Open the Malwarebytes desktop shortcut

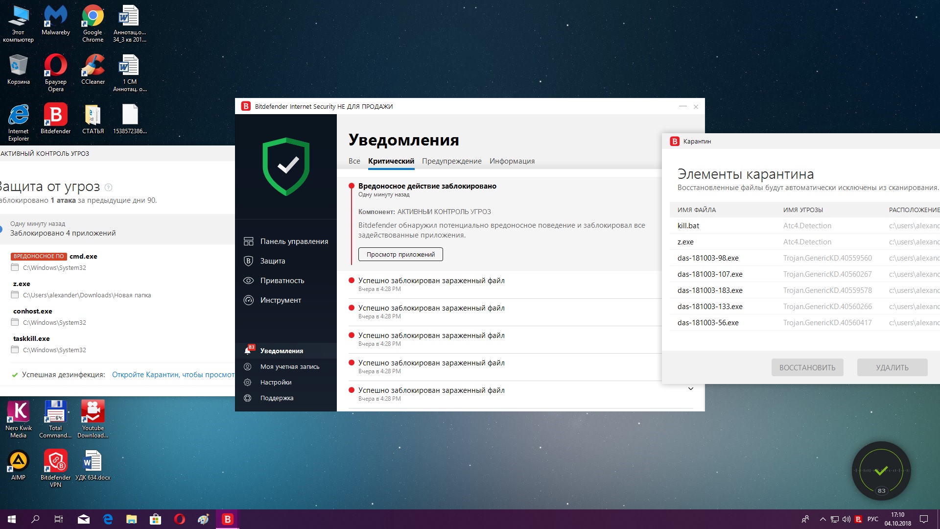click(x=56, y=21)
